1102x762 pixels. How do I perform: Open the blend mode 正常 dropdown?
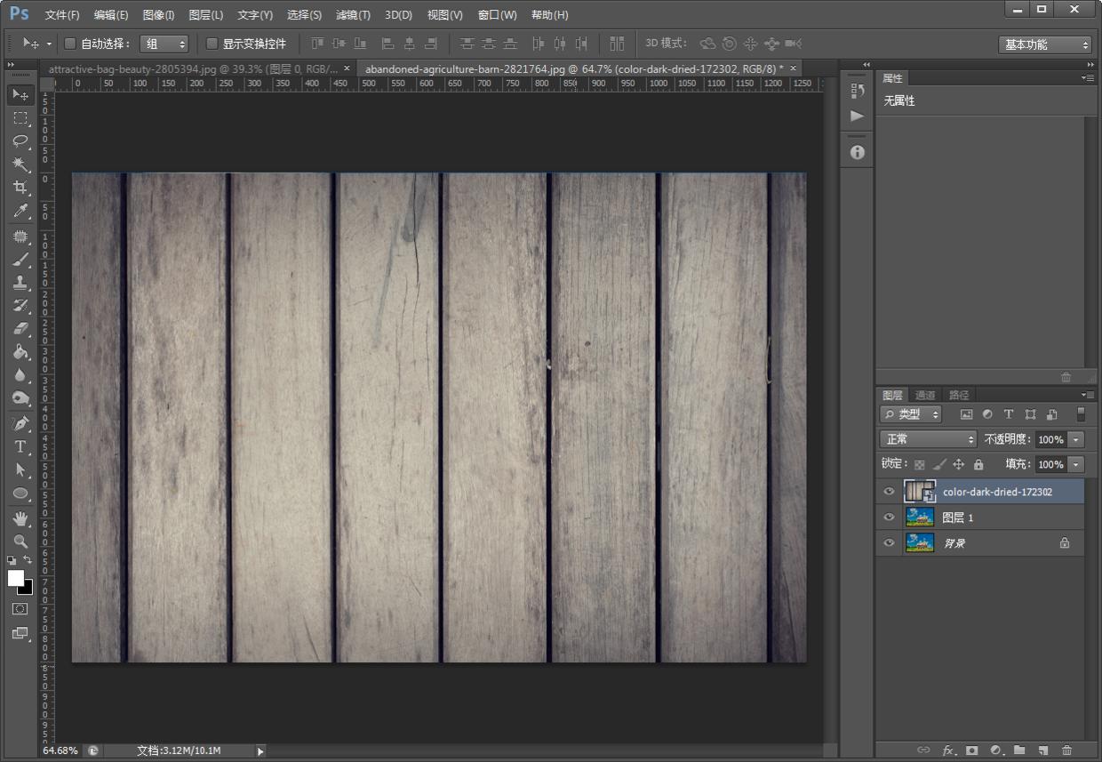(928, 439)
